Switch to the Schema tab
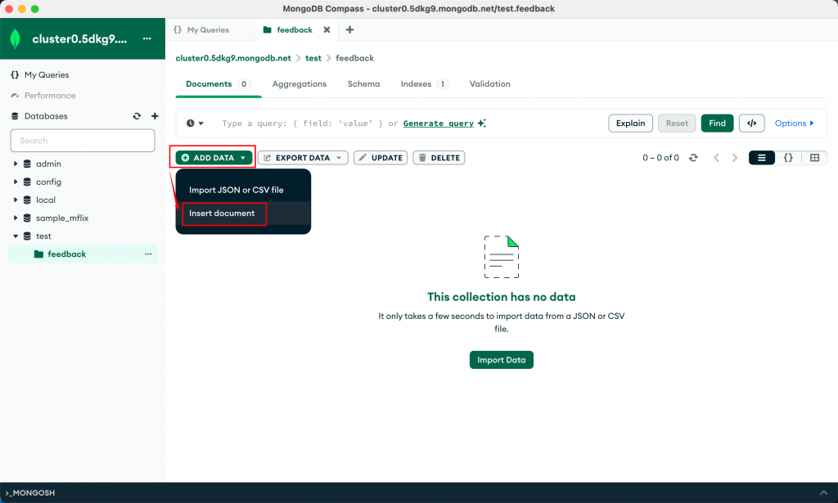This screenshot has width=838, height=503. (x=363, y=83)
